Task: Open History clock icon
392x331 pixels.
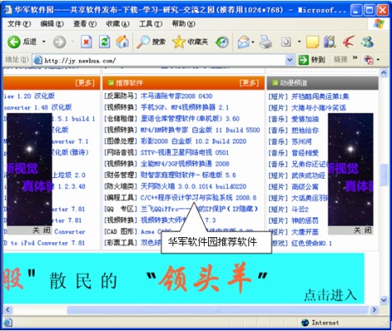Action: click(x=222, y=42)
